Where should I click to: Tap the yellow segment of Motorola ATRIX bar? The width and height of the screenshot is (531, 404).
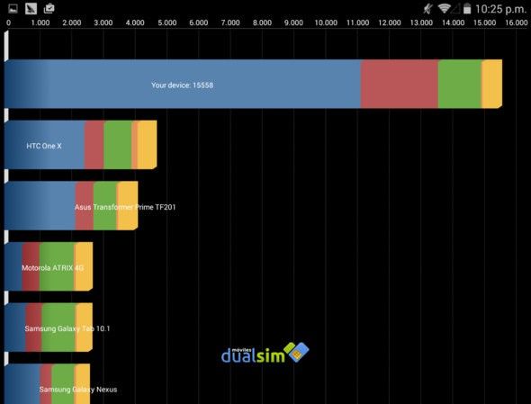pos(84,266)
